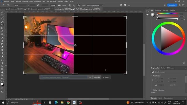Switch to the Ajustes tab

pyautogui.click(x=163, y=68)
